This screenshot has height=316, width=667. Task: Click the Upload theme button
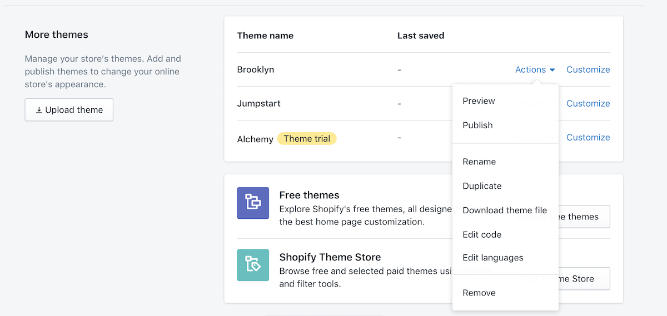pyautogui.click(x=69, y=110)
